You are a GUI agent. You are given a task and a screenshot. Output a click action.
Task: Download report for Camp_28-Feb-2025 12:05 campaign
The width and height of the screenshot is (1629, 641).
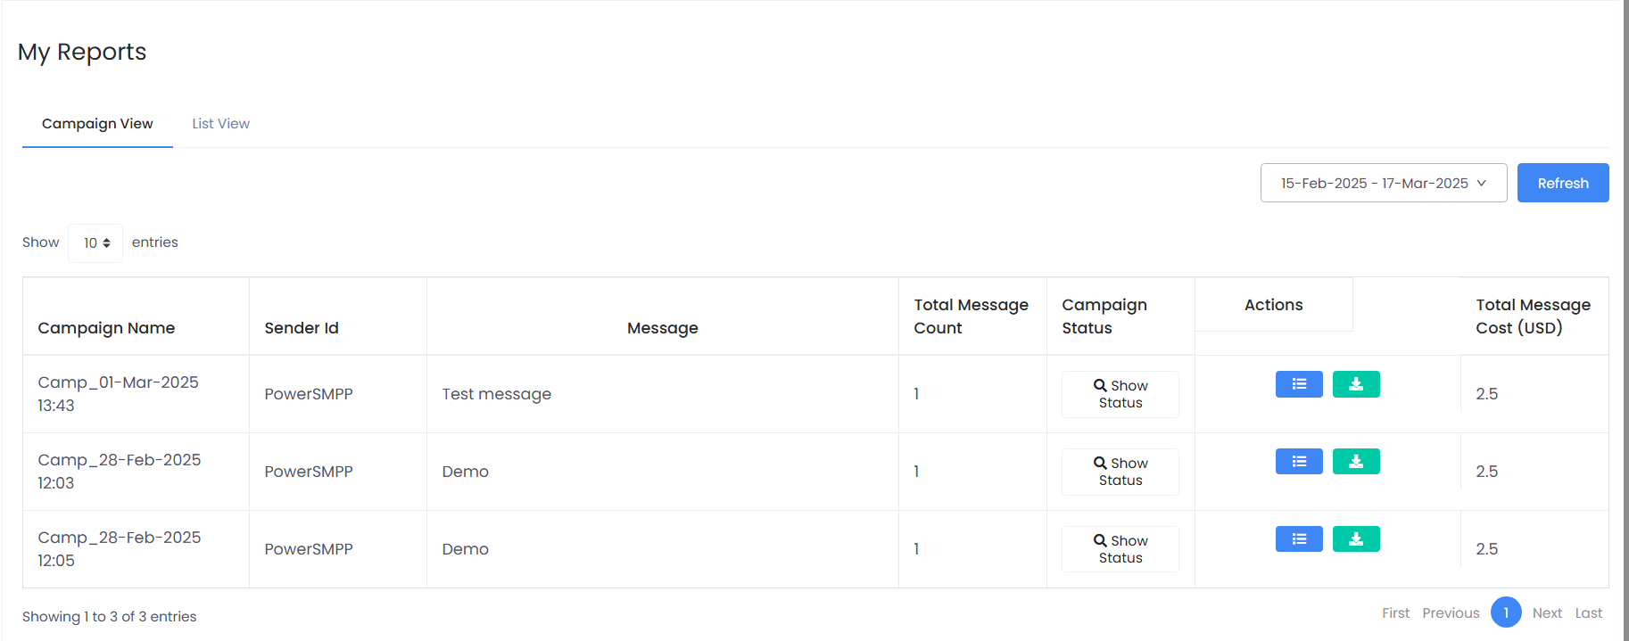[x=1355, y=539]
